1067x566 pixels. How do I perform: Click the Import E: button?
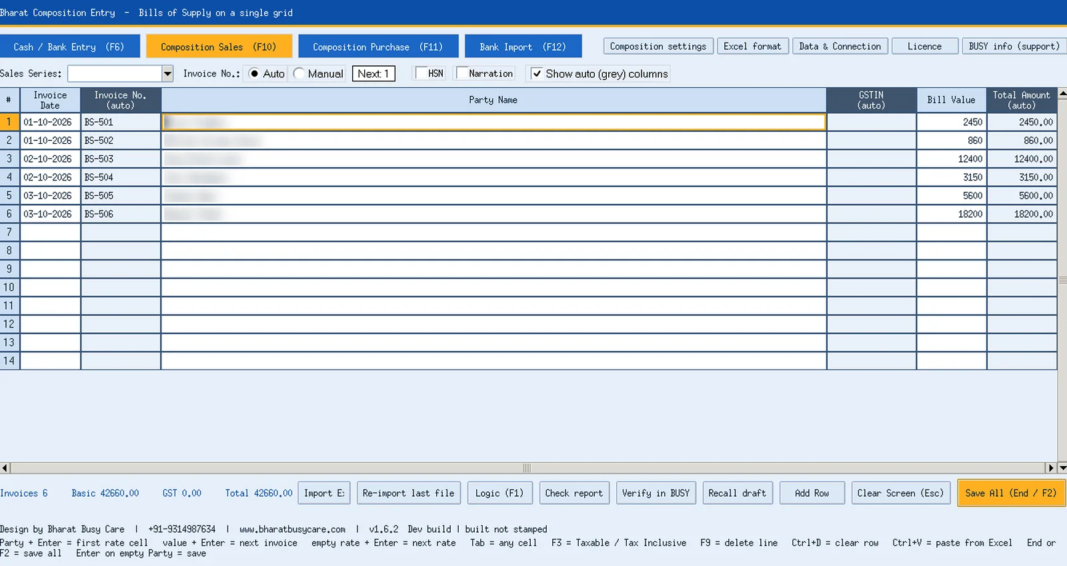324,493
